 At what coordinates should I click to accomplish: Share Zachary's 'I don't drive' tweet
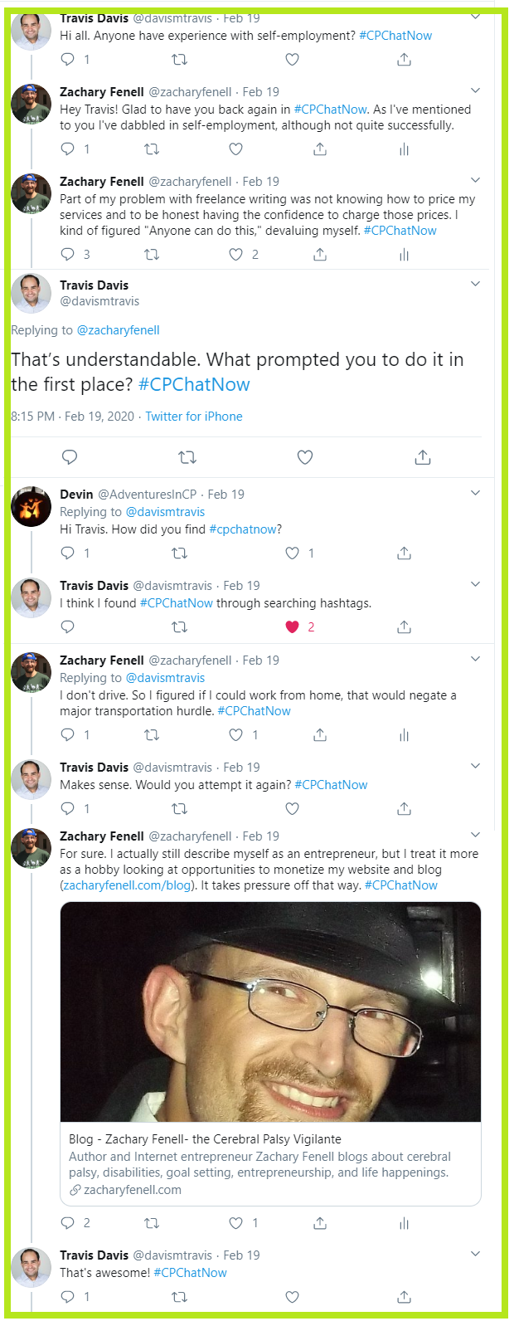coord(320,735)
